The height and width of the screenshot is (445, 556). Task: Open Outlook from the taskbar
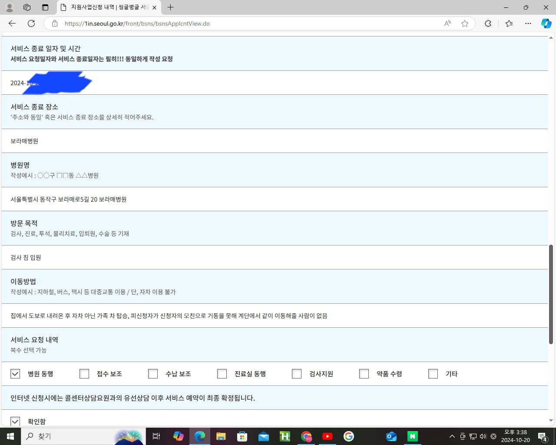pos(391,436)
